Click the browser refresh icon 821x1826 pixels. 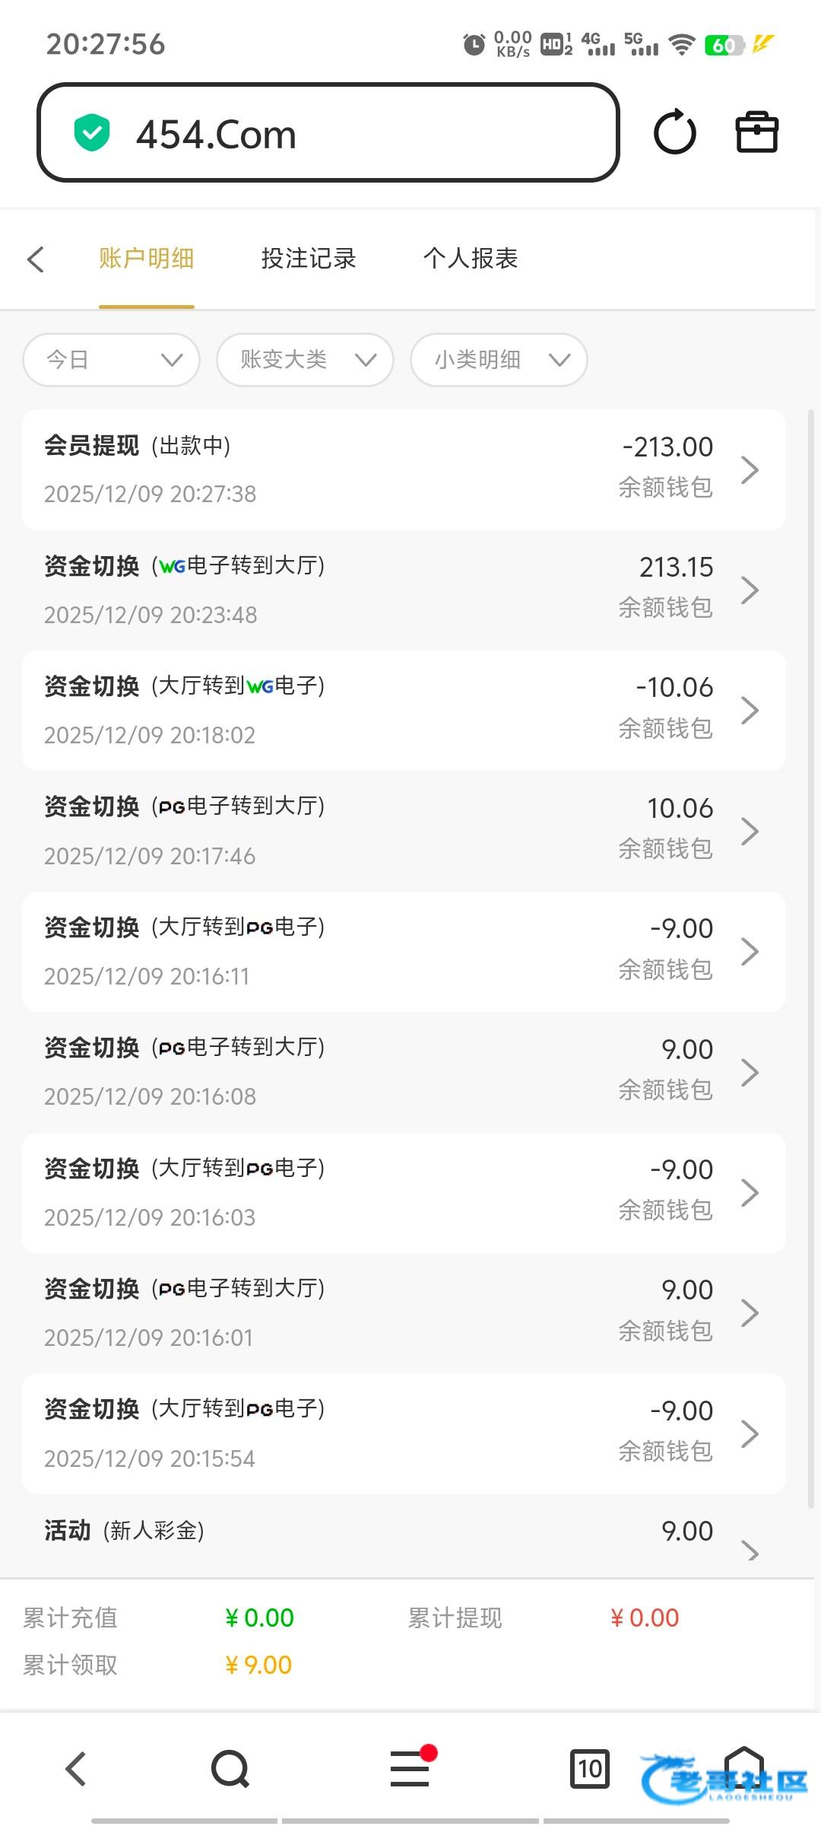point(674,133)
